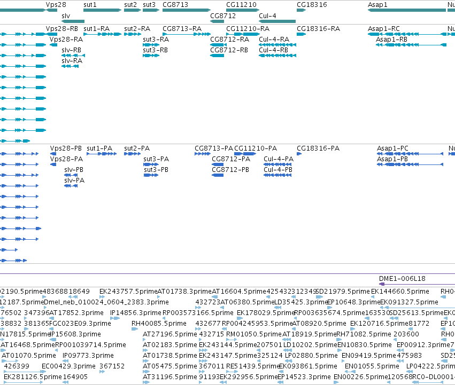Click the sut1 gene label

[x=90, y=5]
